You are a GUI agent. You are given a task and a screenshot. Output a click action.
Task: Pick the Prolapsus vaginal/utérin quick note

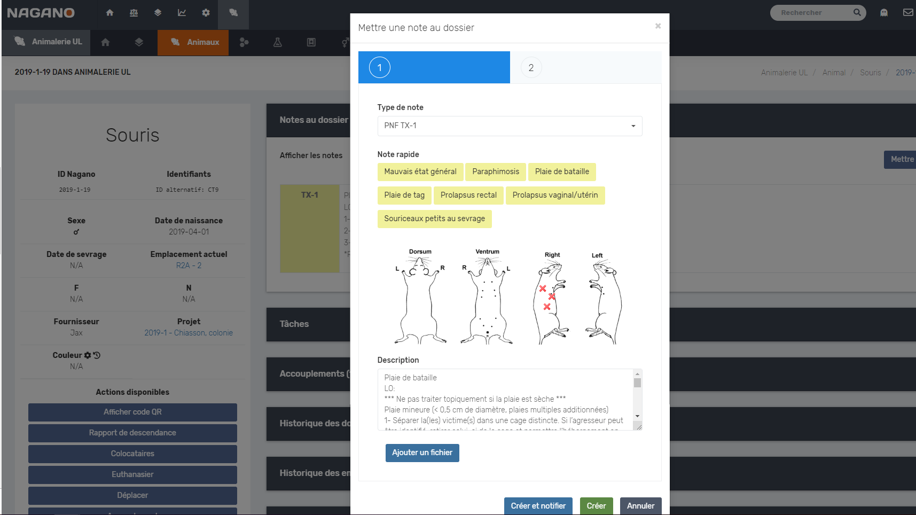click(x=555, y=195)
